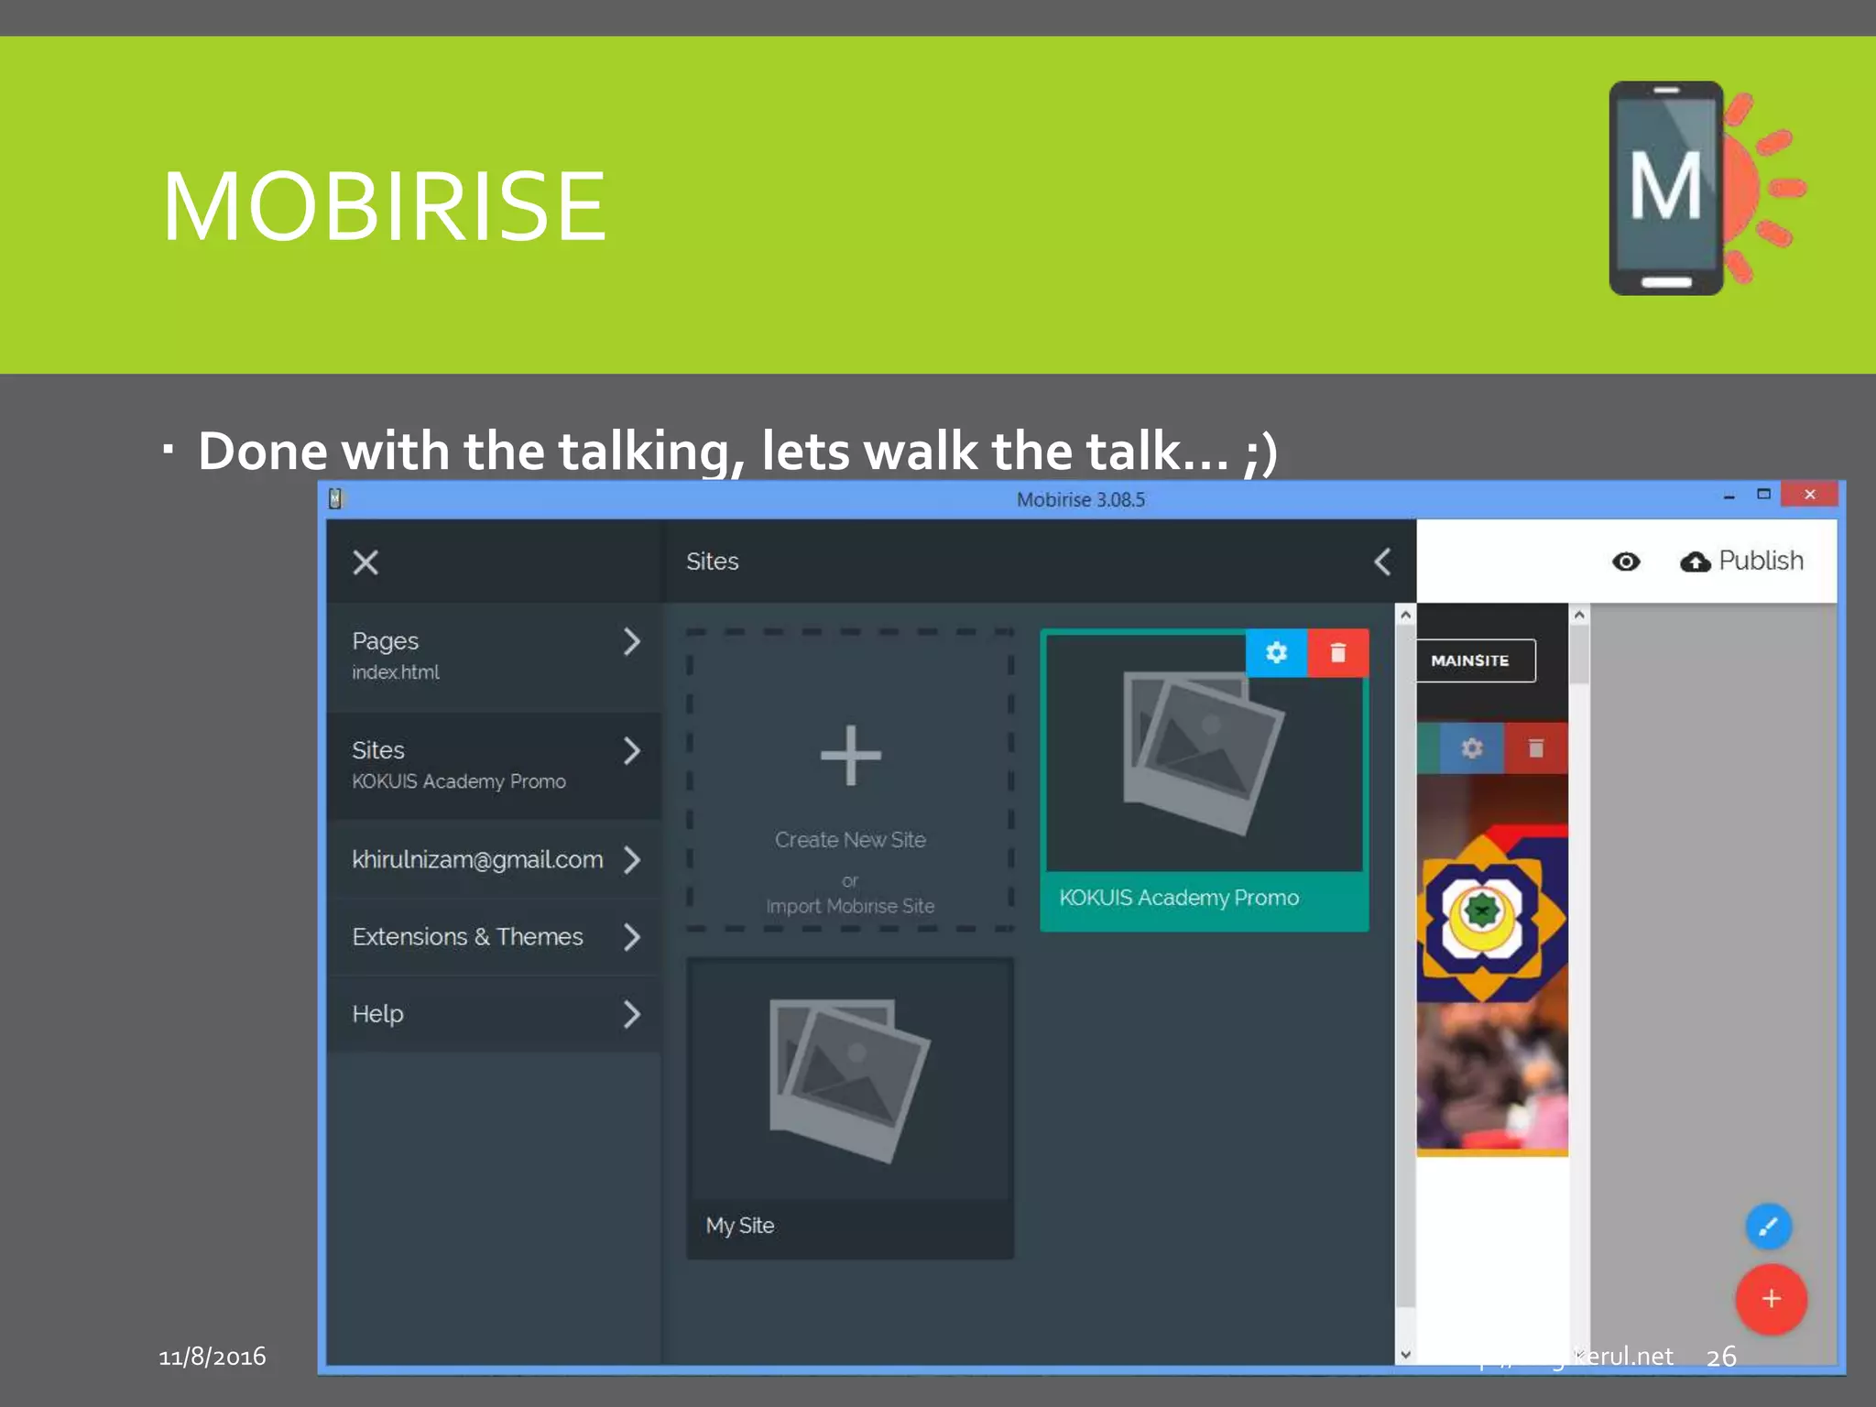Click the Create New Site label

coord(850,840)
